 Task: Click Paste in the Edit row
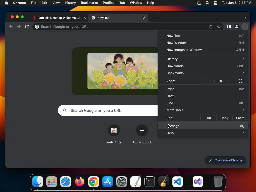[x=240, y=118]
